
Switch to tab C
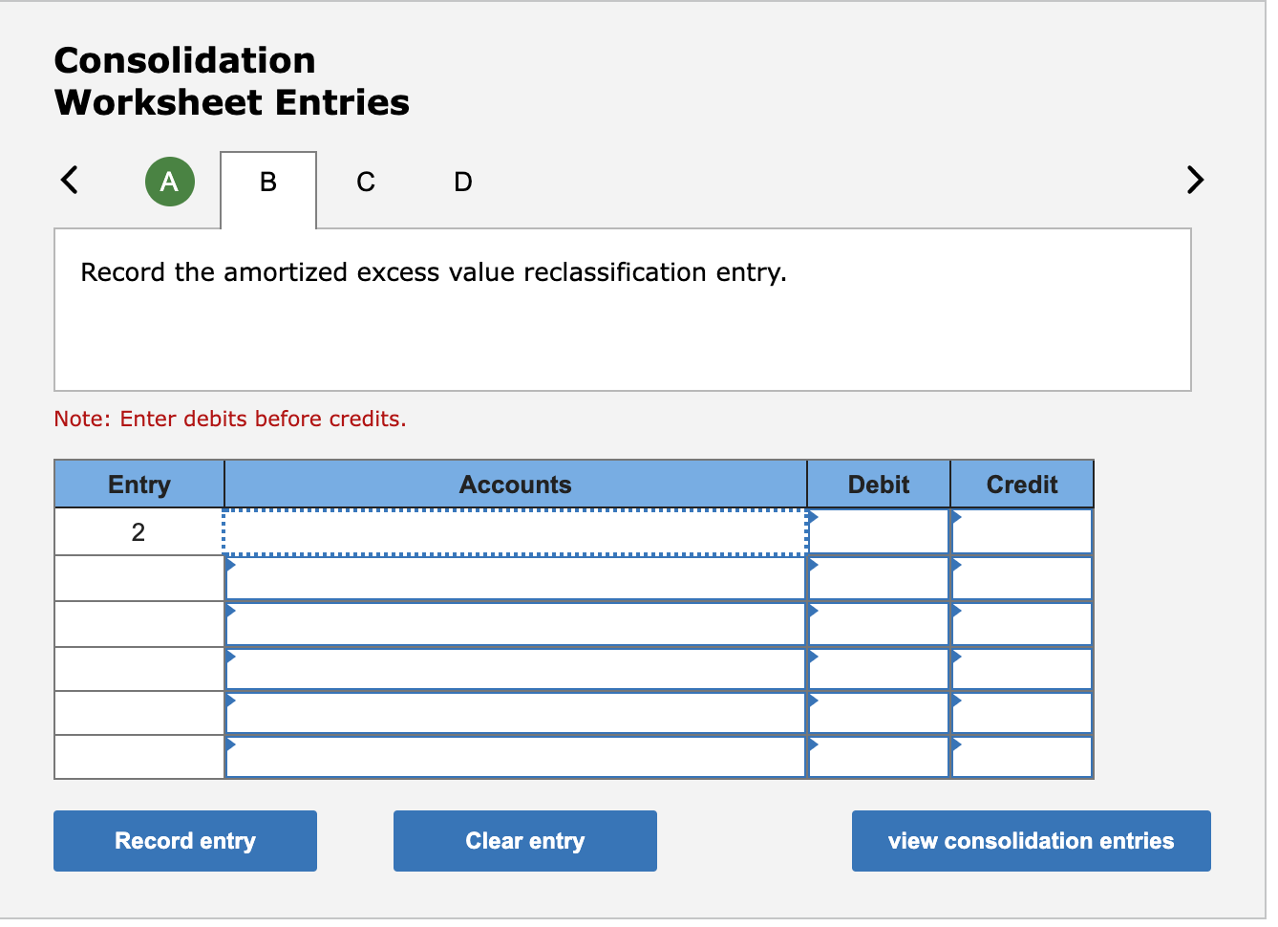point(365,181)
